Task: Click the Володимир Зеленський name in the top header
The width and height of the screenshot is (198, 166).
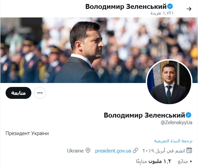Action: point(126,6)
